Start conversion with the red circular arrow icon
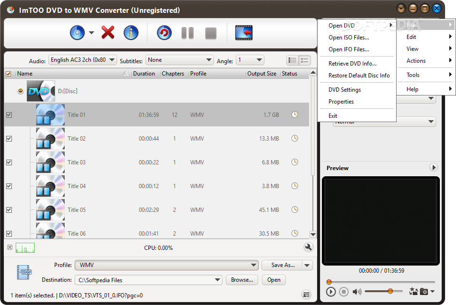The height and width of the screenshot is (305, 456). tap(165, 33)
